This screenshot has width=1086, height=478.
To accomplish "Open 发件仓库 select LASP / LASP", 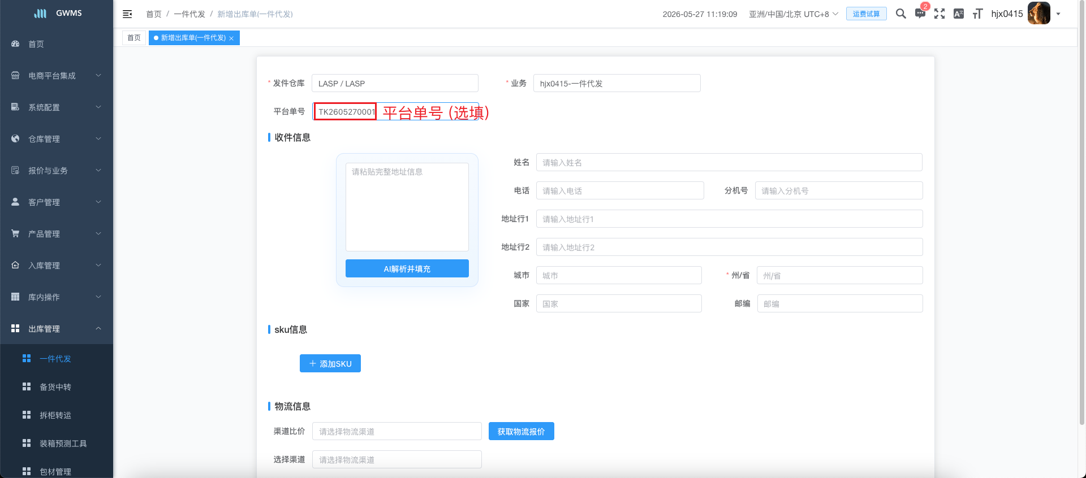I will [395, 83].
